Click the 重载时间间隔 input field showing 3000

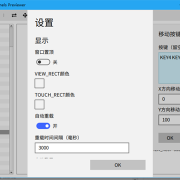(x=82, y=148)
